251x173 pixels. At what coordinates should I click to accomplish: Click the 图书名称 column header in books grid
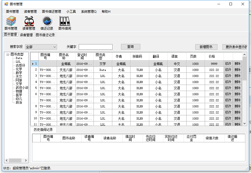coord(66,56)
